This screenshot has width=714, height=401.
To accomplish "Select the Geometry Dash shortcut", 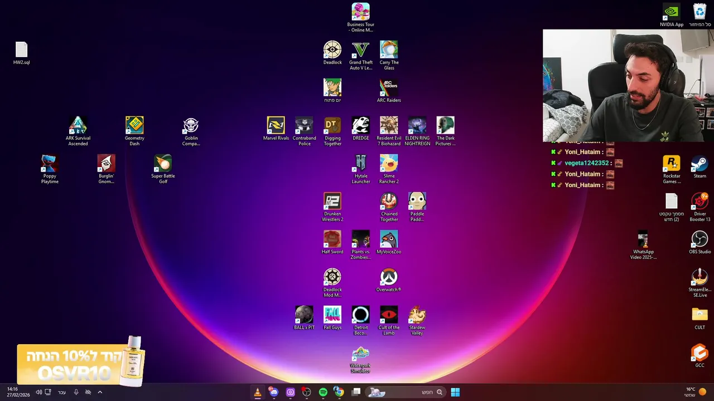I will pos(134,131).
